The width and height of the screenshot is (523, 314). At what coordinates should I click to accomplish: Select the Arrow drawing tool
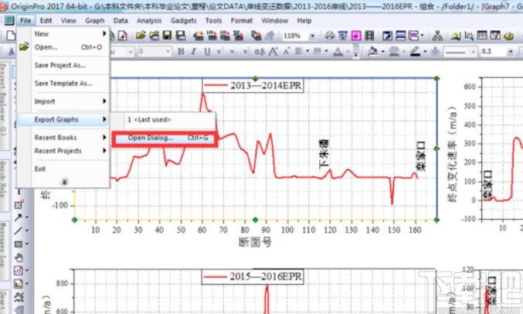pyautogui.click(x=18, y=217)
